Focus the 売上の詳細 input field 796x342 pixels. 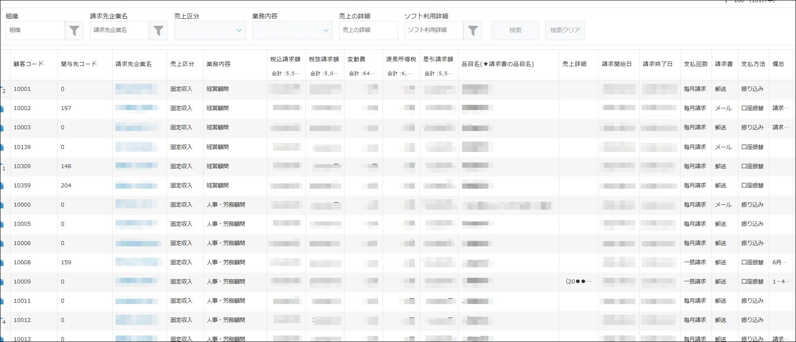pos(368,31)
